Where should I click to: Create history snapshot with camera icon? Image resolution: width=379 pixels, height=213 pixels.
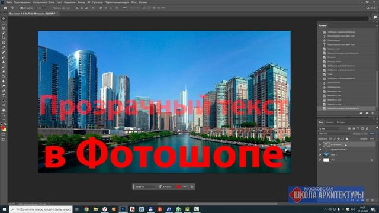pyautogui.click(x=367, y=113)
